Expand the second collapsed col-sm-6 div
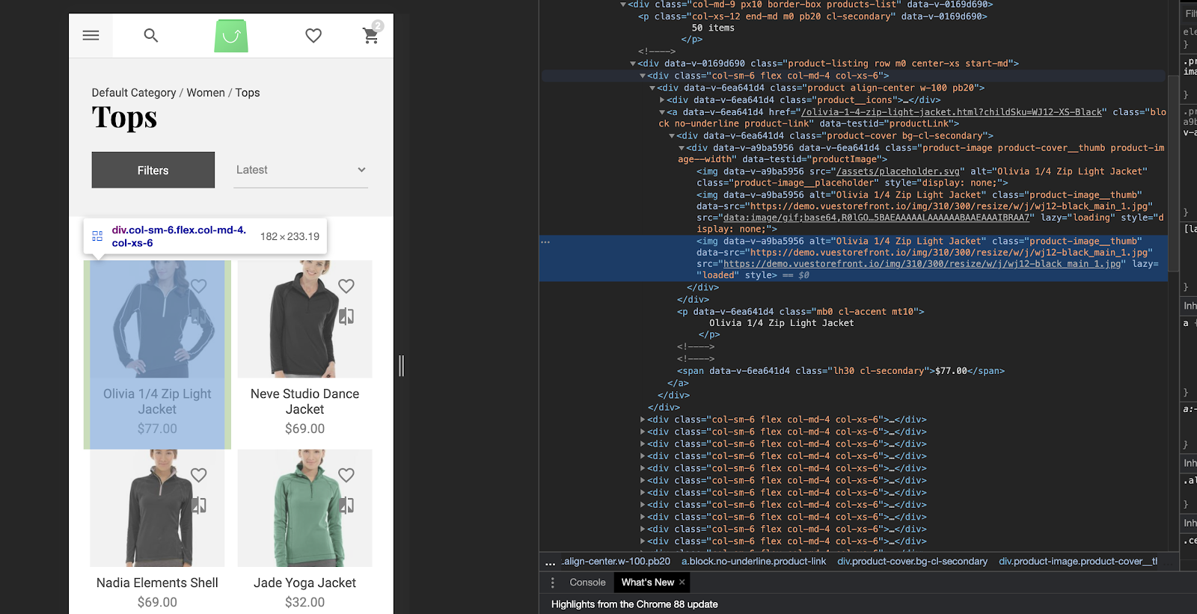The width and height of the screenshot is (1197, 614). (x=643, y=432)
